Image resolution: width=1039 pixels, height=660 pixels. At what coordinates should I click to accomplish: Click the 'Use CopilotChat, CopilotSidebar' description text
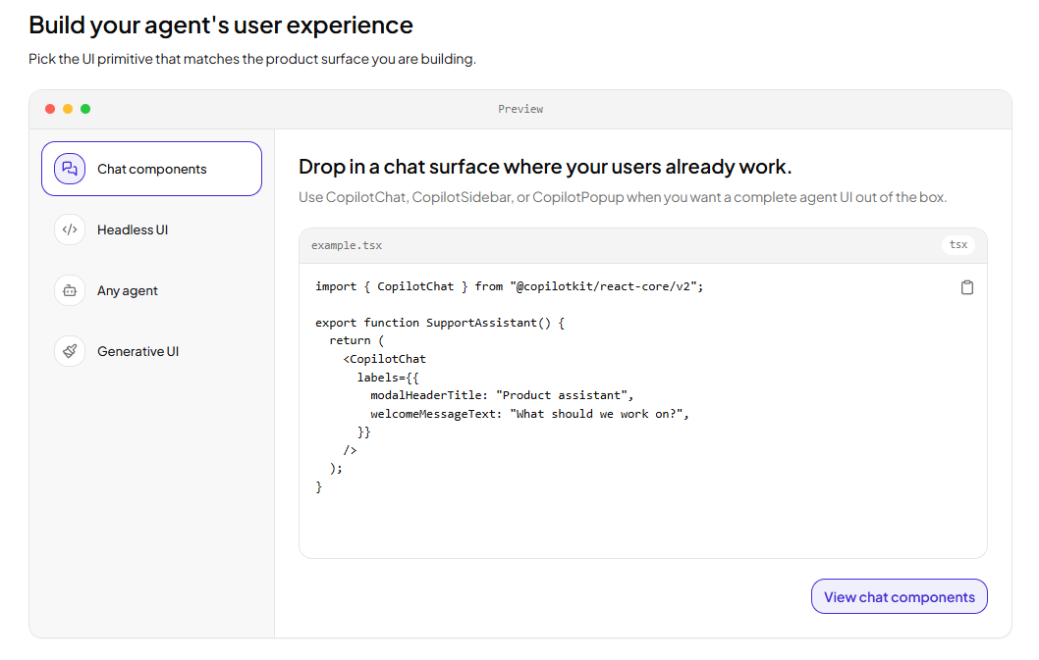click(x=623, y=197)
